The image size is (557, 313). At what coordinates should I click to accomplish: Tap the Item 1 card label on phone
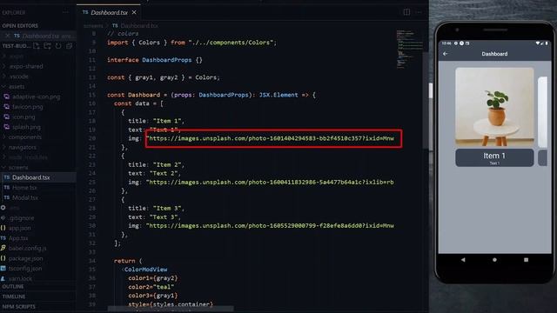(x=494, y=157)
